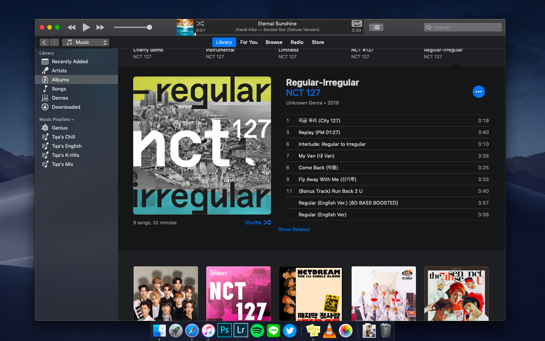
Task: Open the NCT Dream 1st Single Album thumbnail
Action: (x=311, y=294)
